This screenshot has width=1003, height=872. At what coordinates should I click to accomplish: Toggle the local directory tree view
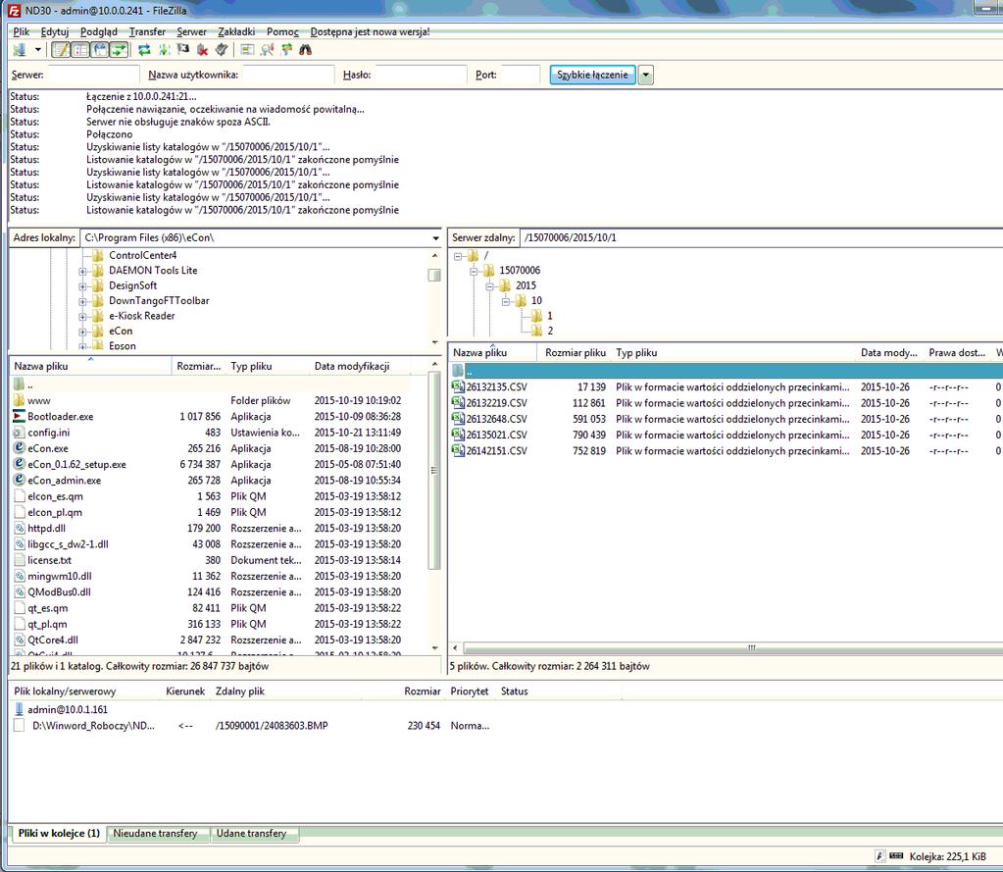pos(80,50)
